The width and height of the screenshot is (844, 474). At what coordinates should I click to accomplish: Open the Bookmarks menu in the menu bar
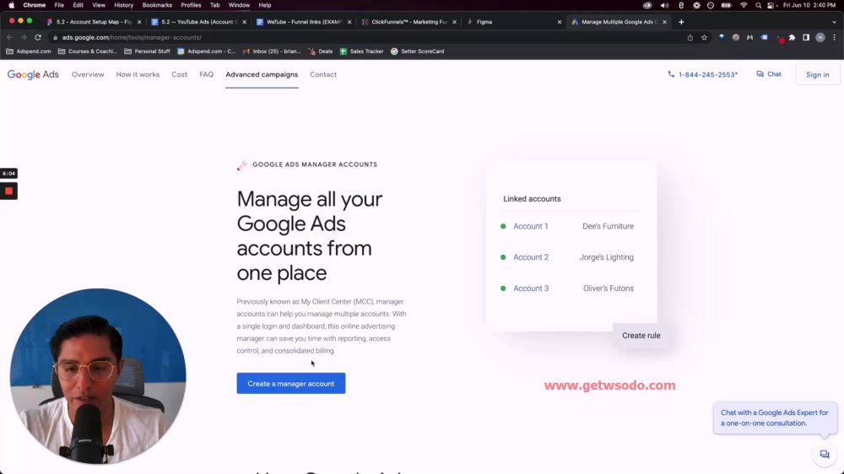[157, 5]
